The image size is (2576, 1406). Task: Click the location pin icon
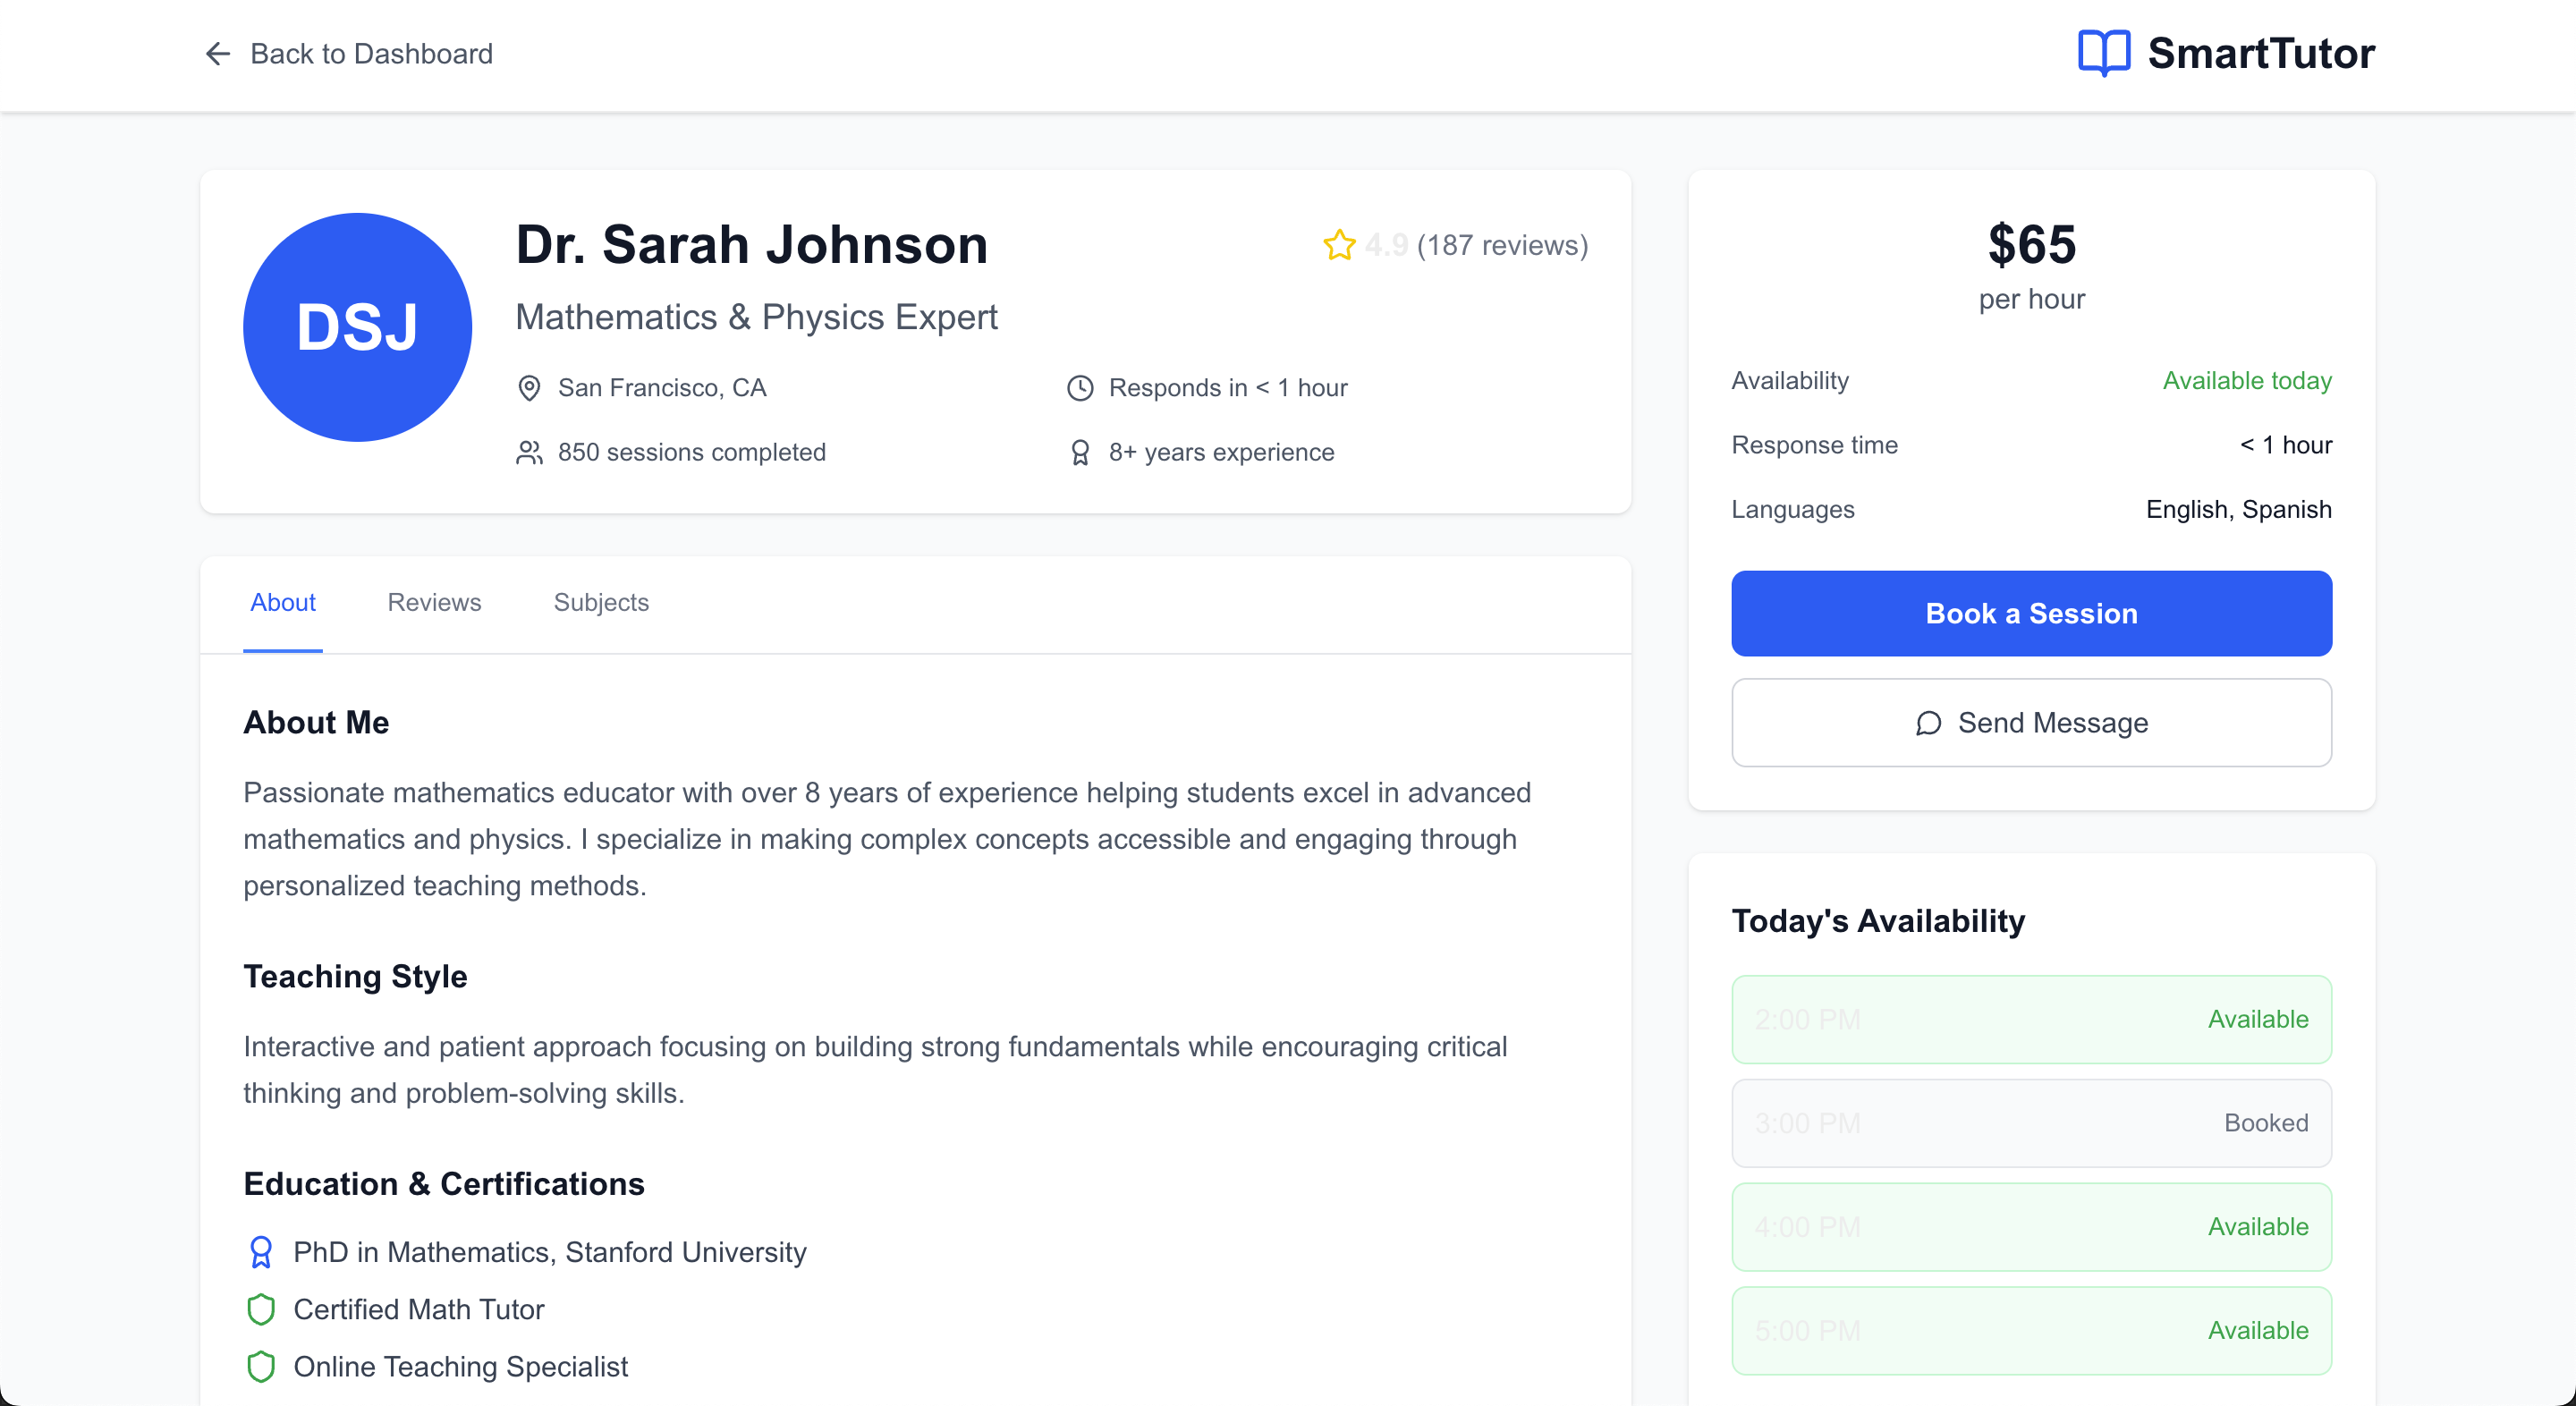529,388
